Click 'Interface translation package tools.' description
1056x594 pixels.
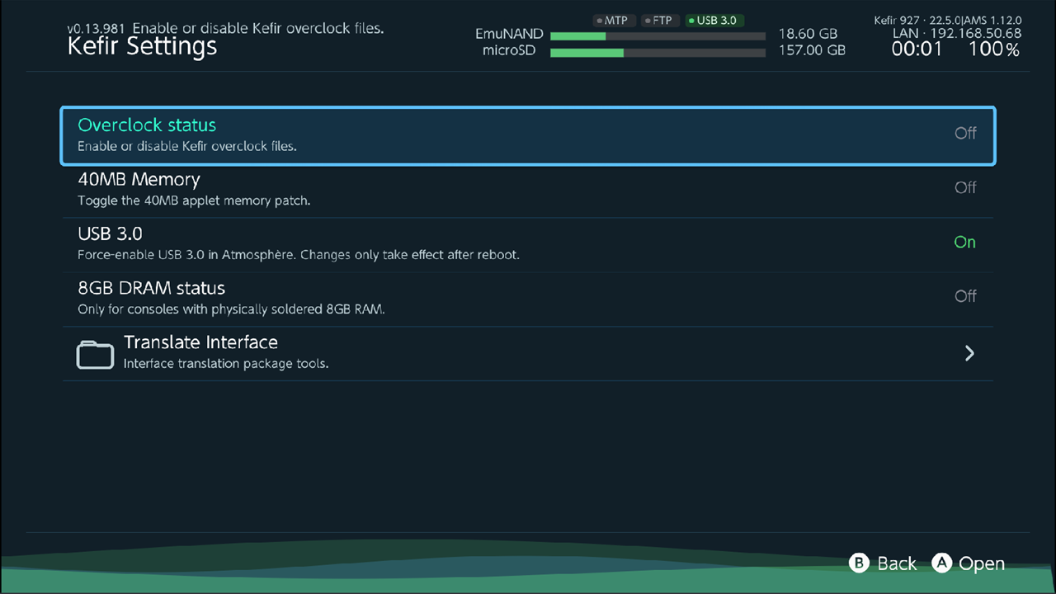[226, 364]
